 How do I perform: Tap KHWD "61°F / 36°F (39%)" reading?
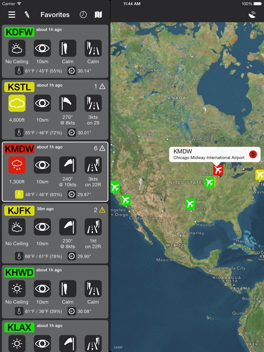coord(44,311)
